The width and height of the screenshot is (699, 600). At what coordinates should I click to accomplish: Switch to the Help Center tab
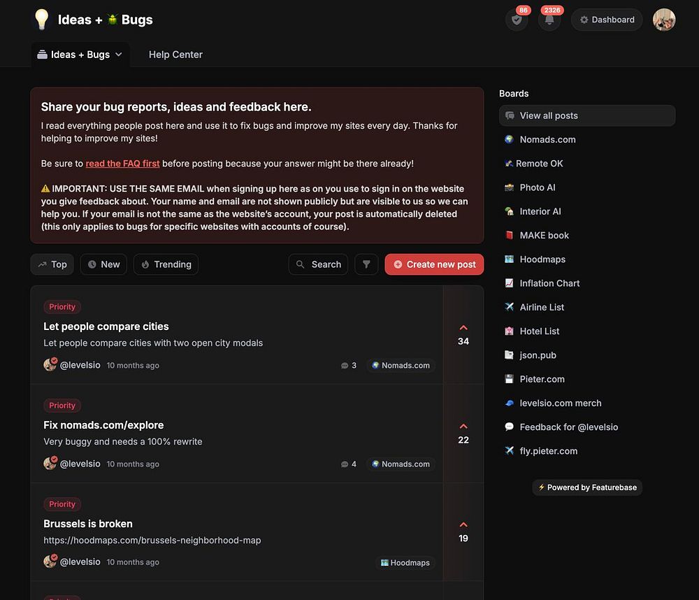(175, 55)
